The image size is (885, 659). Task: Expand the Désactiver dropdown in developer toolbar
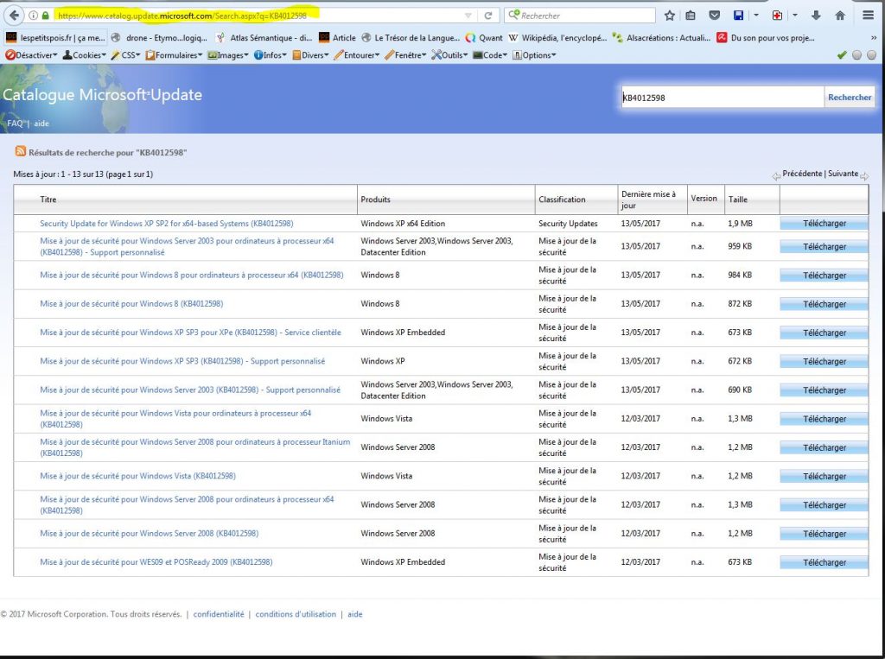(x=31, y=55)
